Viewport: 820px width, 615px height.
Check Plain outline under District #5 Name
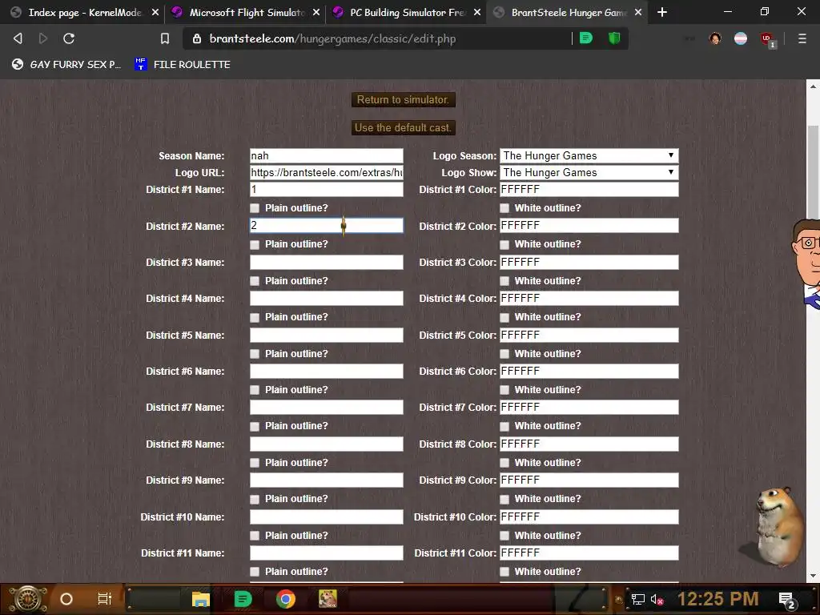click(x=255, y=354)
